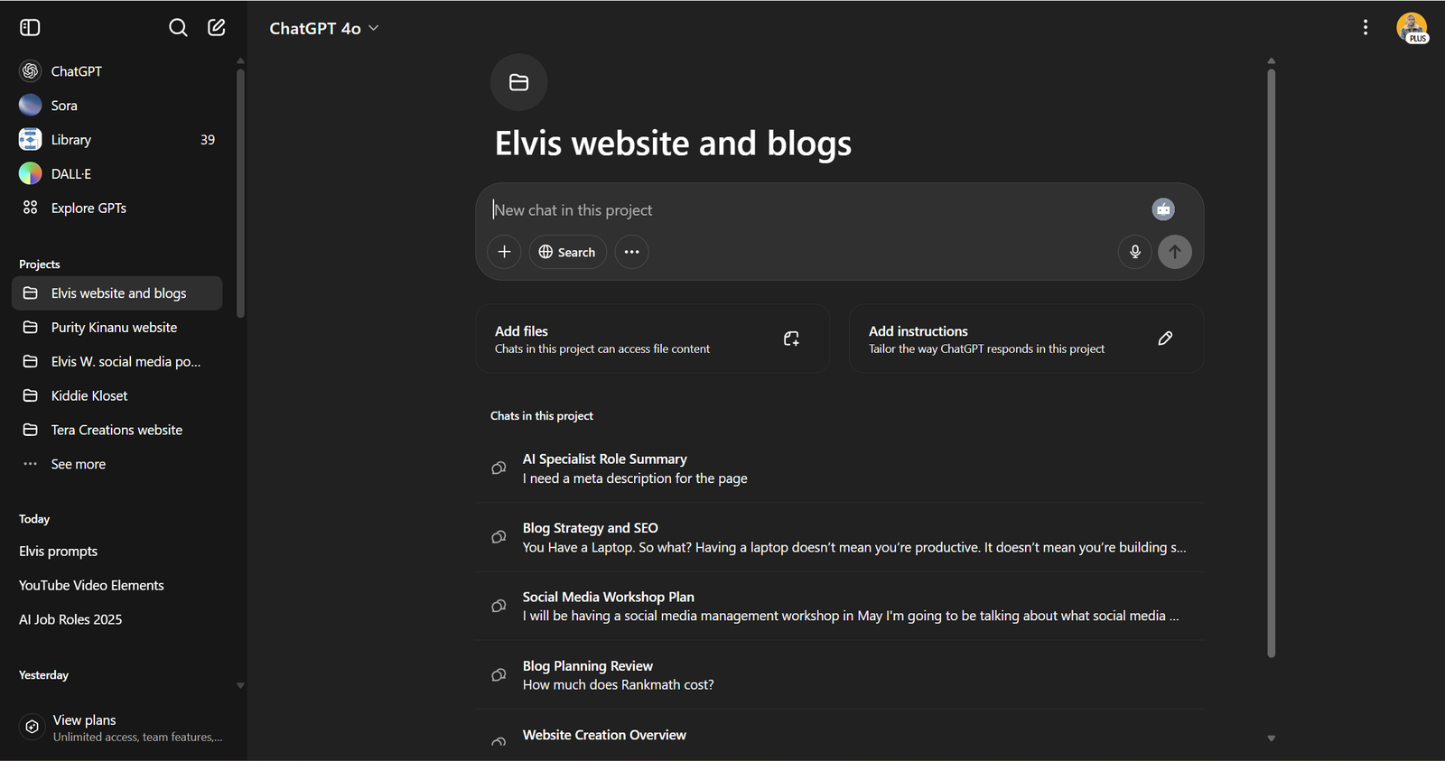This screenshot has height=761, width=1445.
Task: Click the main page vertical scrollbar thumb
Action: [1271, 363]
